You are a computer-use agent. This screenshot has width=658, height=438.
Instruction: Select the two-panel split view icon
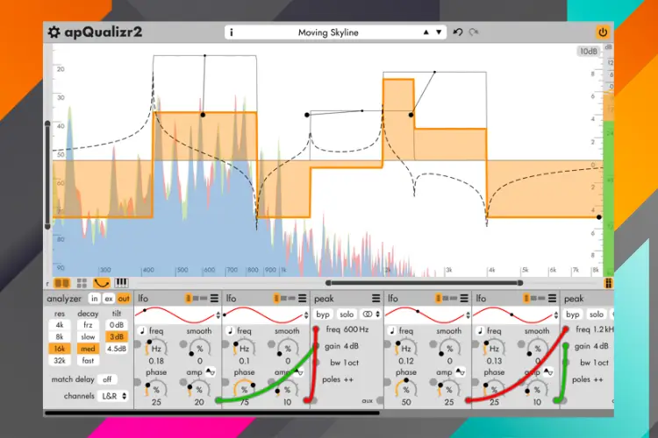click(62, 283)
